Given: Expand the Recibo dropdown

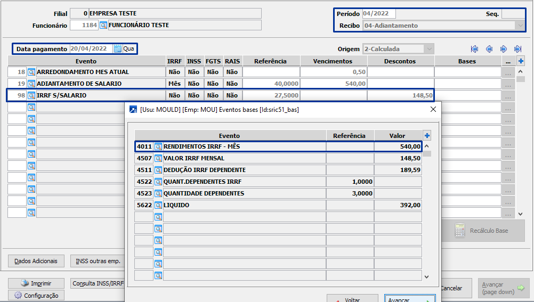Looking at the screenshot, I should tap(520, 26).
